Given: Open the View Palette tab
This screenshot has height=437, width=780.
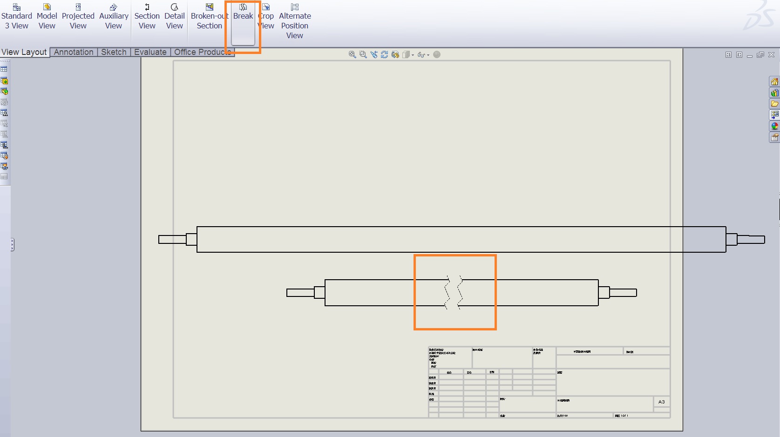Looking at the screenshot, I should [x=774, y=115].
